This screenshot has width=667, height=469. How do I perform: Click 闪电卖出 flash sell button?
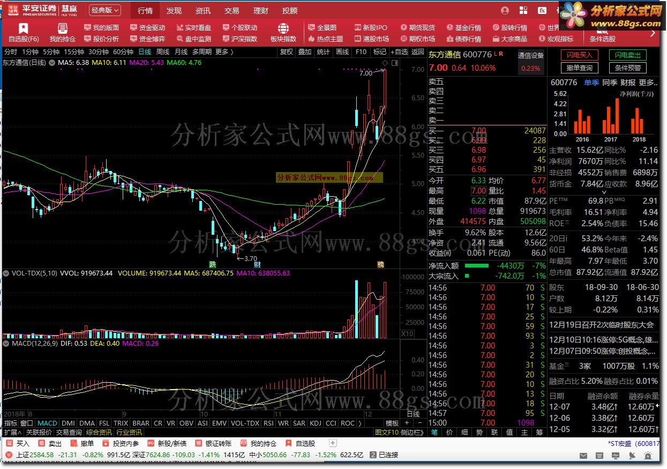click(627, 55)
